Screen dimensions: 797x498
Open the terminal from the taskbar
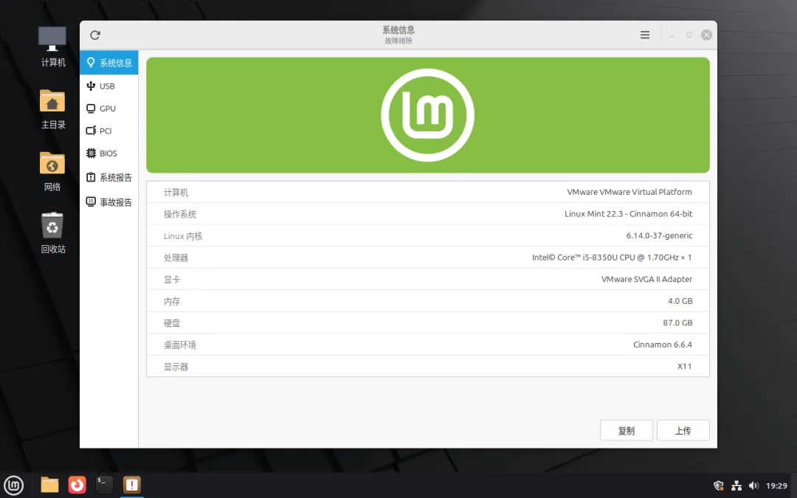104,485
